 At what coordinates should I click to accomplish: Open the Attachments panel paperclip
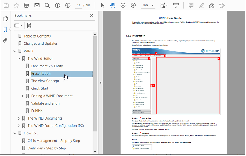coord(5,40)
